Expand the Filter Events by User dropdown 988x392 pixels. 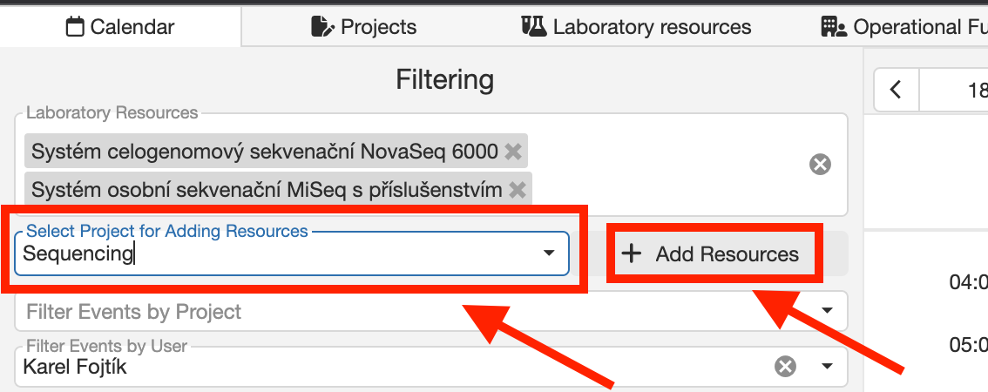point(828,367)
